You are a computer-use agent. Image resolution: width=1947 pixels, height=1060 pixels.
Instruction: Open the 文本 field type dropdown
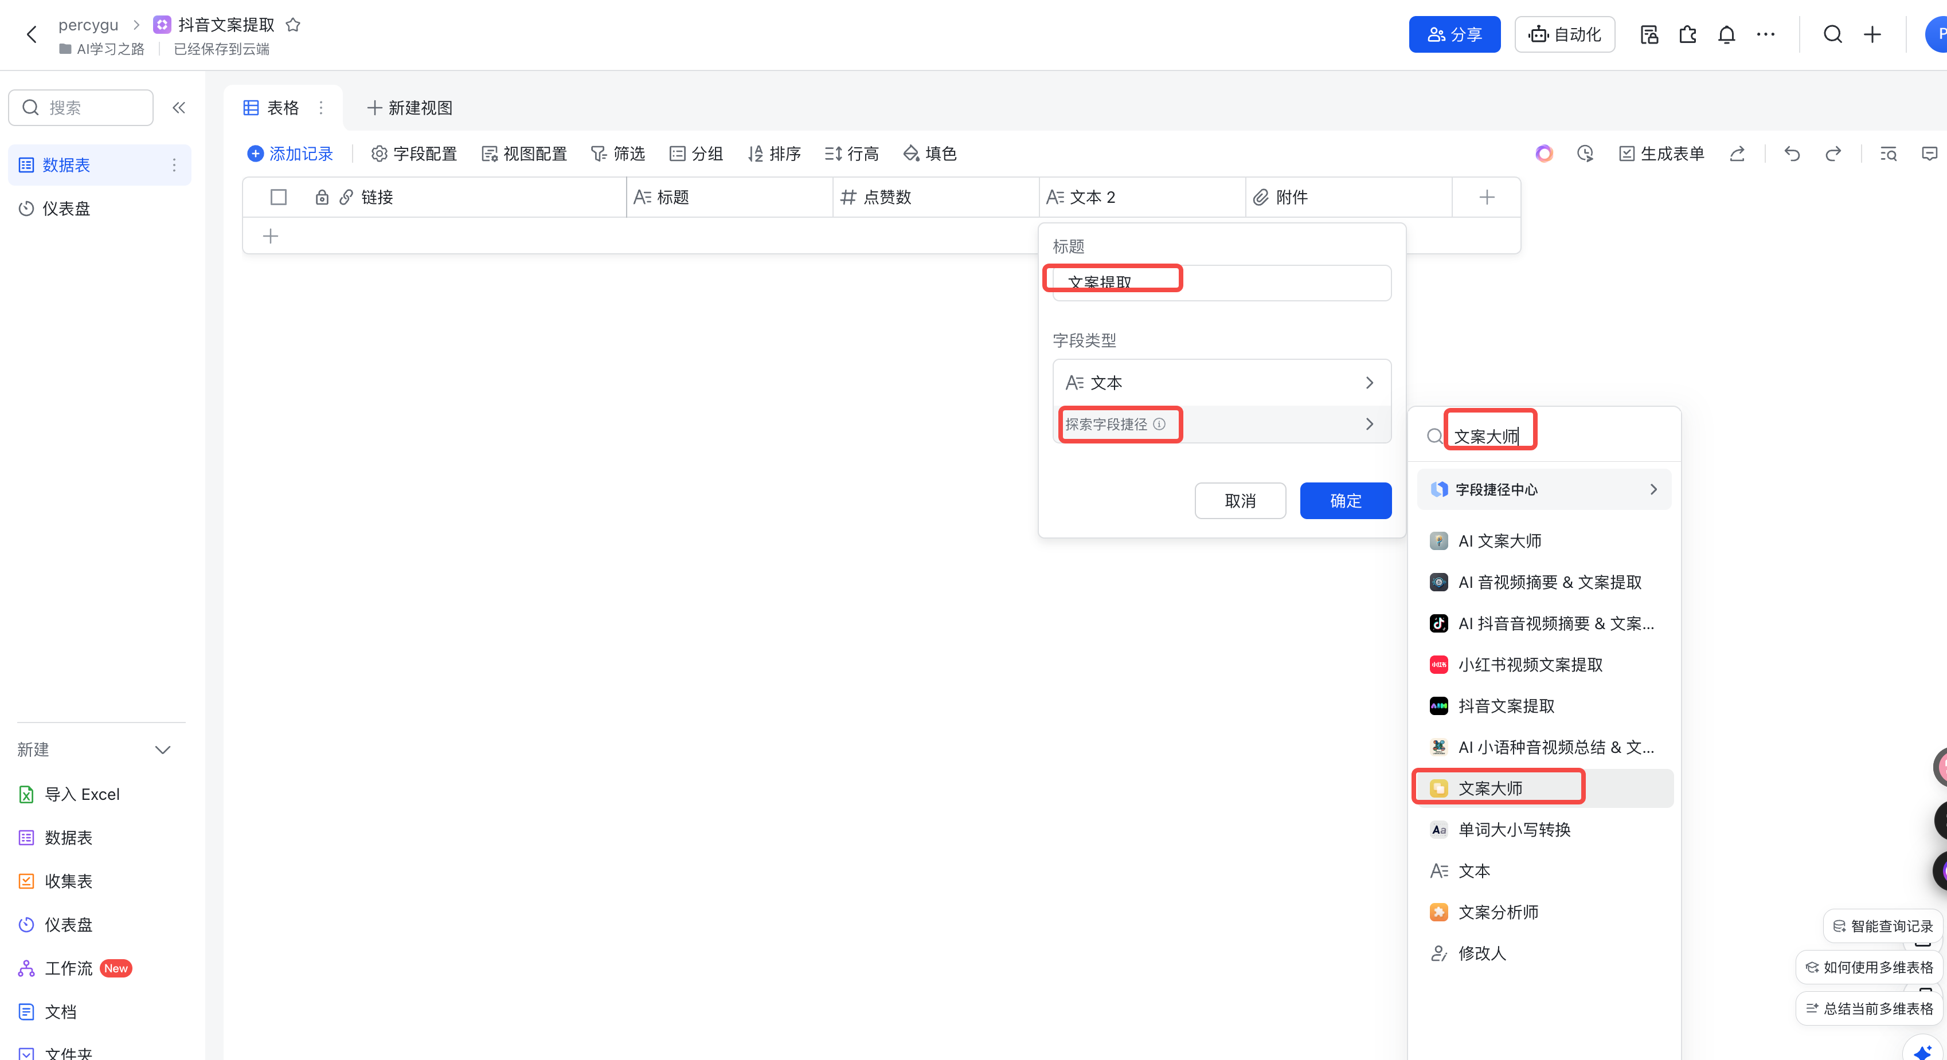pos(1221,383)
